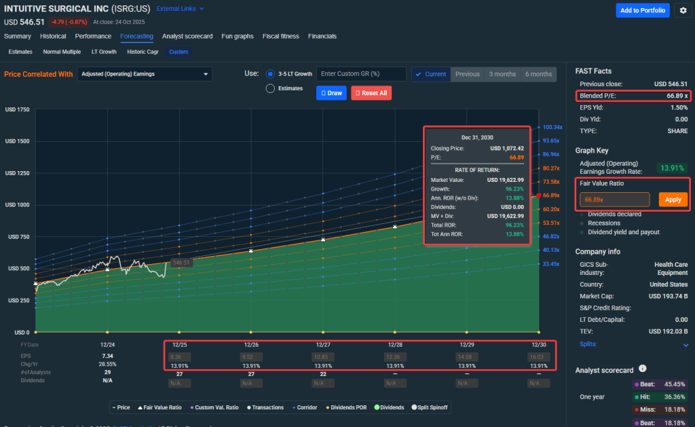Image resolution: width=695 pixels, height=427 pixels.
Task: Click the green earnings growth rate 13.91% badge
Action: (673, 168)
